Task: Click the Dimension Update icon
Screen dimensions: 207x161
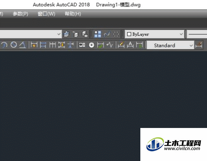Action: [x=140, y=45]
